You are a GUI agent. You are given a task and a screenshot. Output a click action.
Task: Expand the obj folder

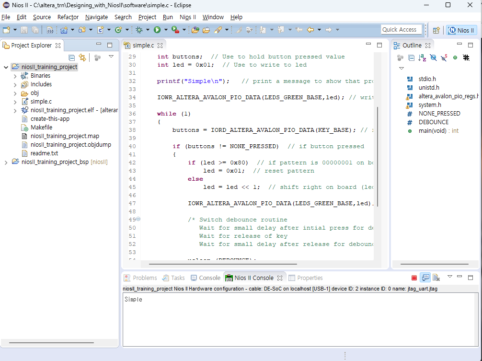[15, 93]
